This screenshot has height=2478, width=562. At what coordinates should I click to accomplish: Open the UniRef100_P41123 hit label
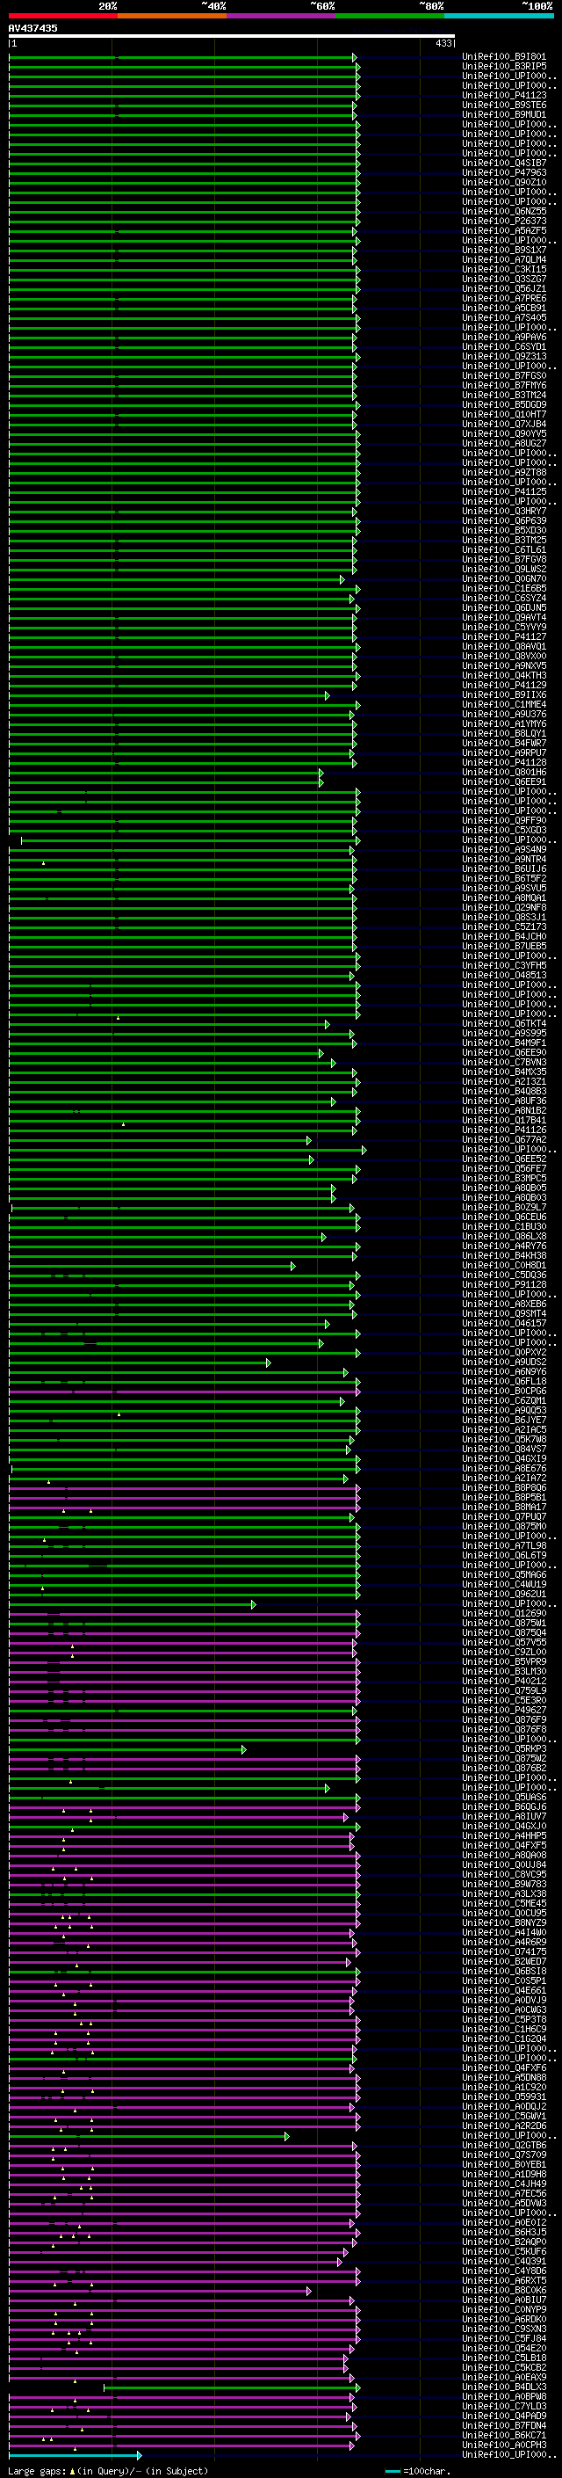[504, 95]
